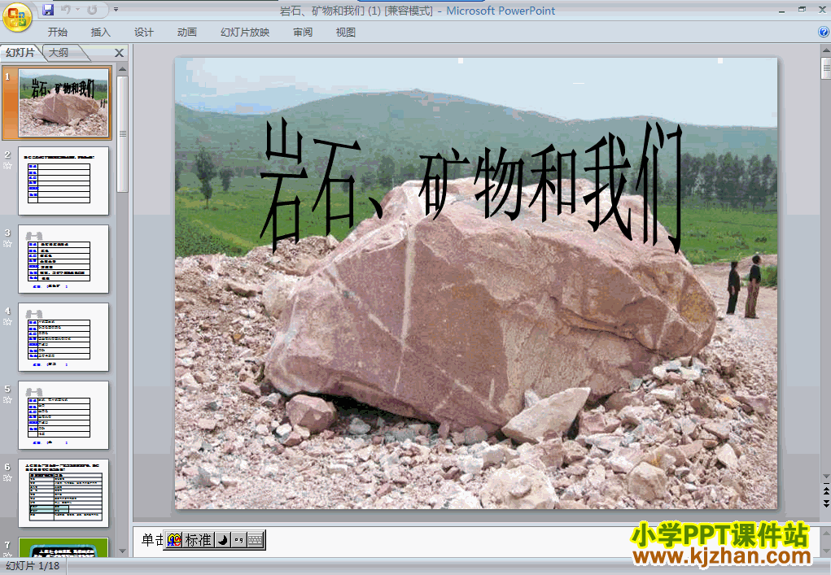Screen dimensions: 831x575
Task: Undo the last action
Action: pyautogui.click(x=66, y=10)
